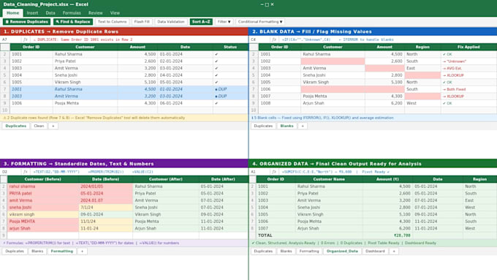
Task: Click the plus add-sheet button after the Blanks tab in Blank Data panel
Action: pyautogui.click(x=303, y=126)
